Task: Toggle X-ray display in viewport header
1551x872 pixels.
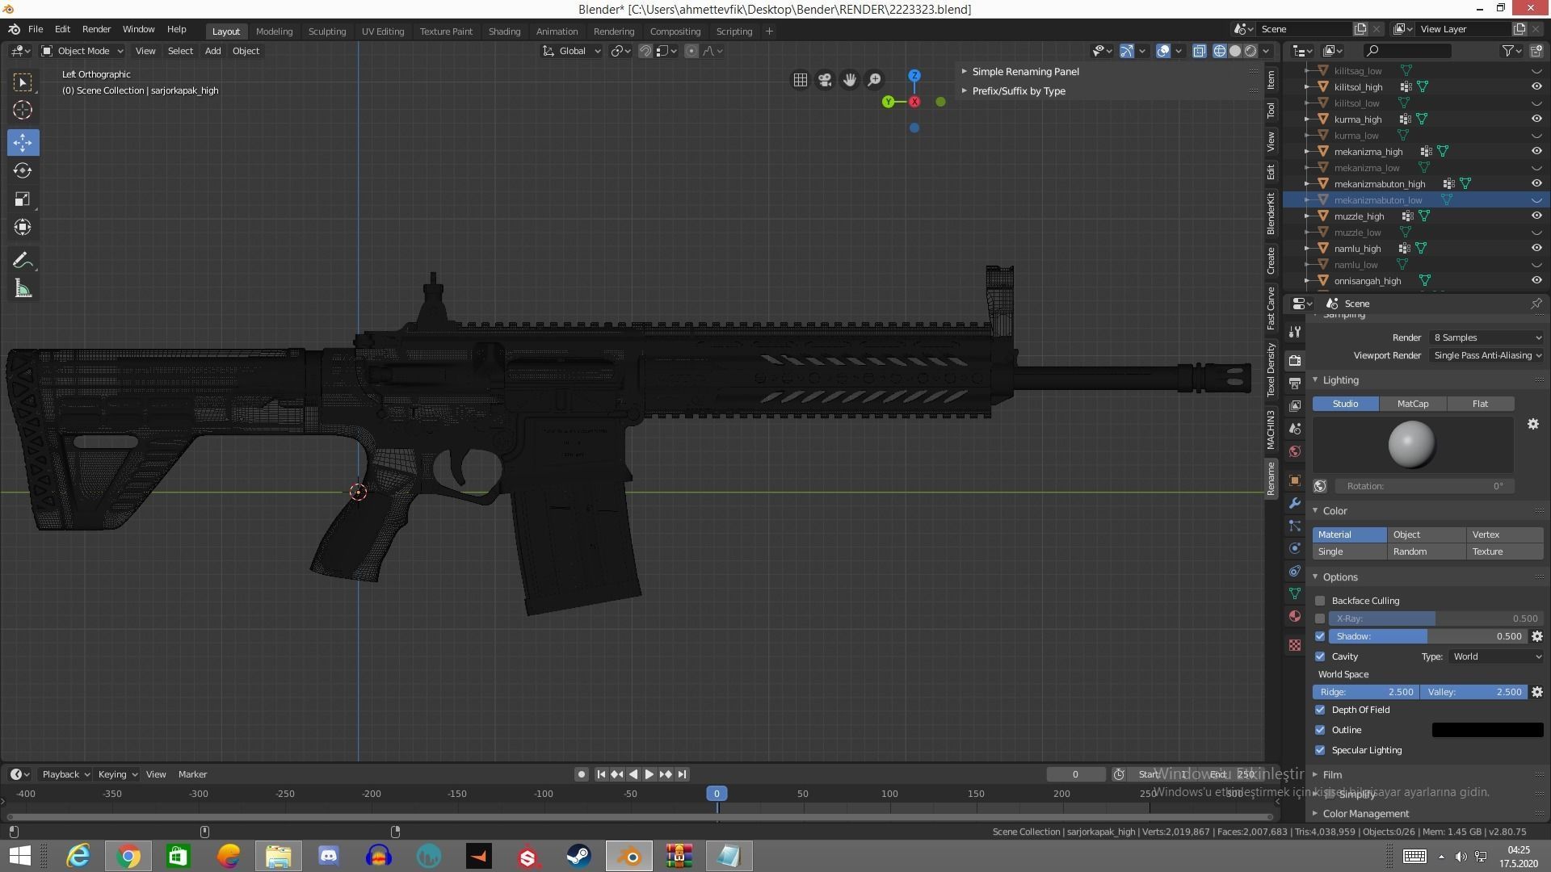Action: (1200, 51)
